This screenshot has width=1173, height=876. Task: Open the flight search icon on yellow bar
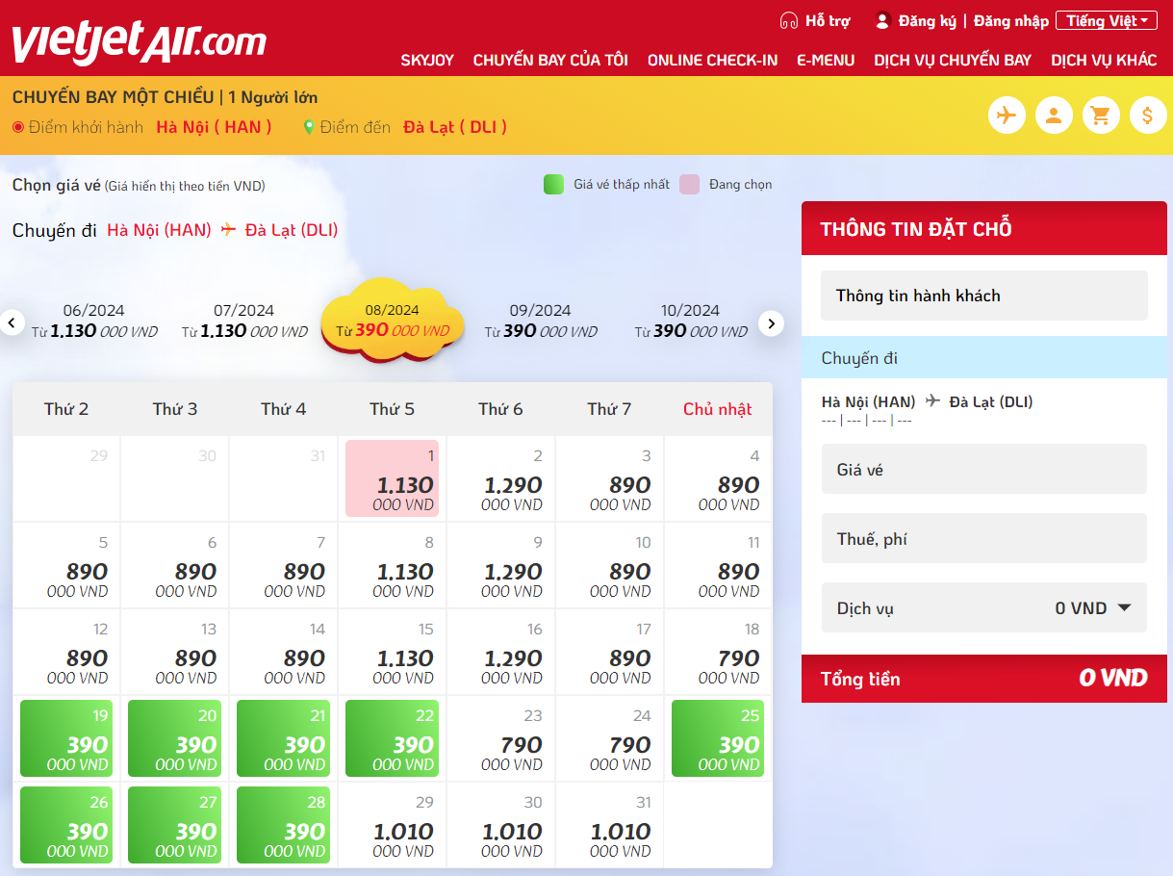click(x=1007, y=115)
